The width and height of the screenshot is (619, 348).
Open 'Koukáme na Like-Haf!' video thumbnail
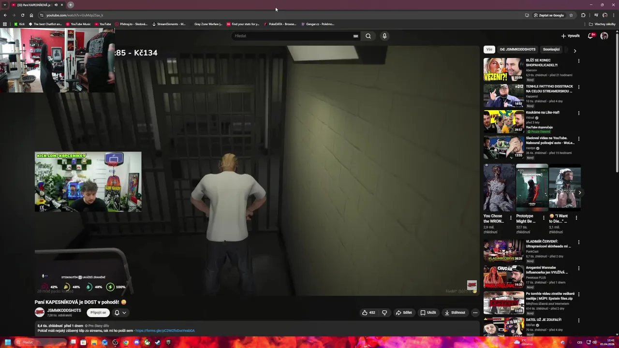point(503,121)
